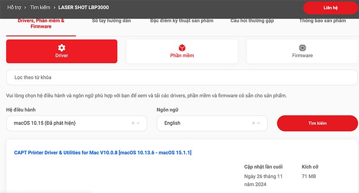
Task: Select the Phần mềm category button
Action: 182,51
